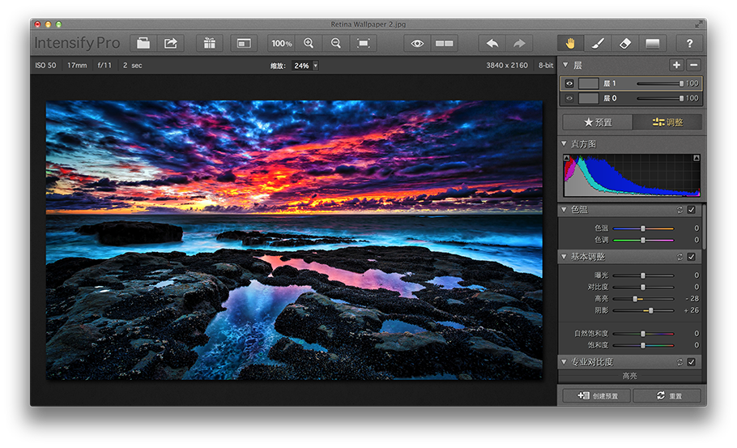Switch to the 调整 adjustments tab

667,122
